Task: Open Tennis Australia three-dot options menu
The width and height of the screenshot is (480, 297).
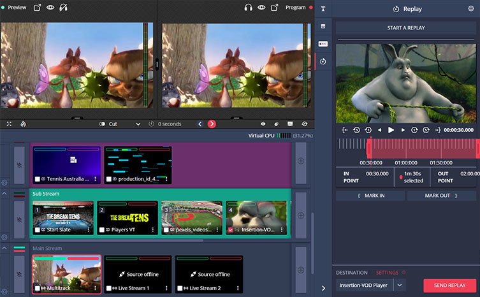Action: point(95,179)
